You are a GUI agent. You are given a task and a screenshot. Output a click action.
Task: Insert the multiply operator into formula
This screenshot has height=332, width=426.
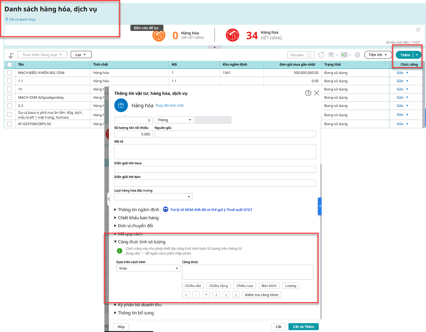[206, 295]
